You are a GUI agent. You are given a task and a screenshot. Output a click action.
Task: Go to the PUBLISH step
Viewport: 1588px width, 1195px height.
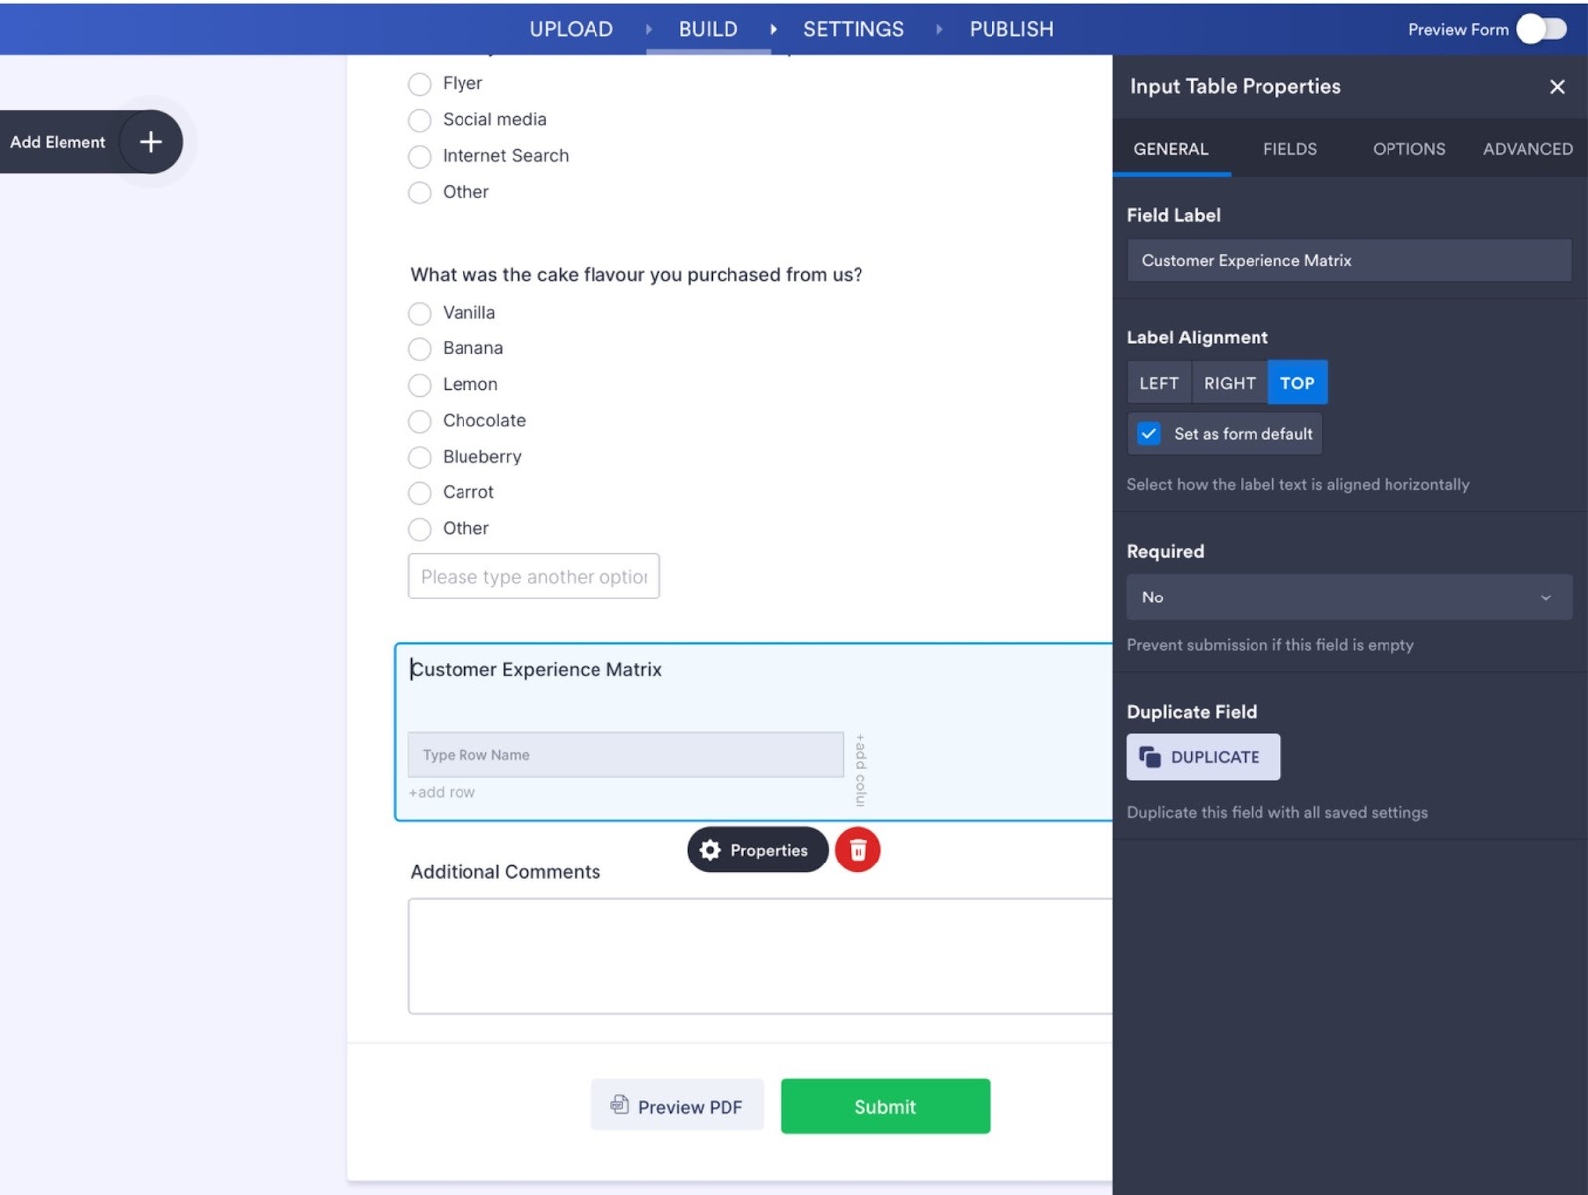point(1010,29)
